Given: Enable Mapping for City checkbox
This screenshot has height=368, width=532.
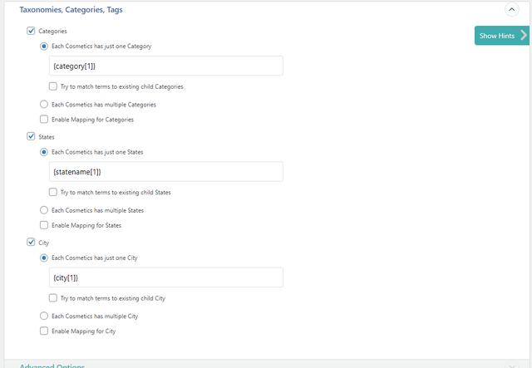Looking at the screenshot, I should tap(44, 331).
